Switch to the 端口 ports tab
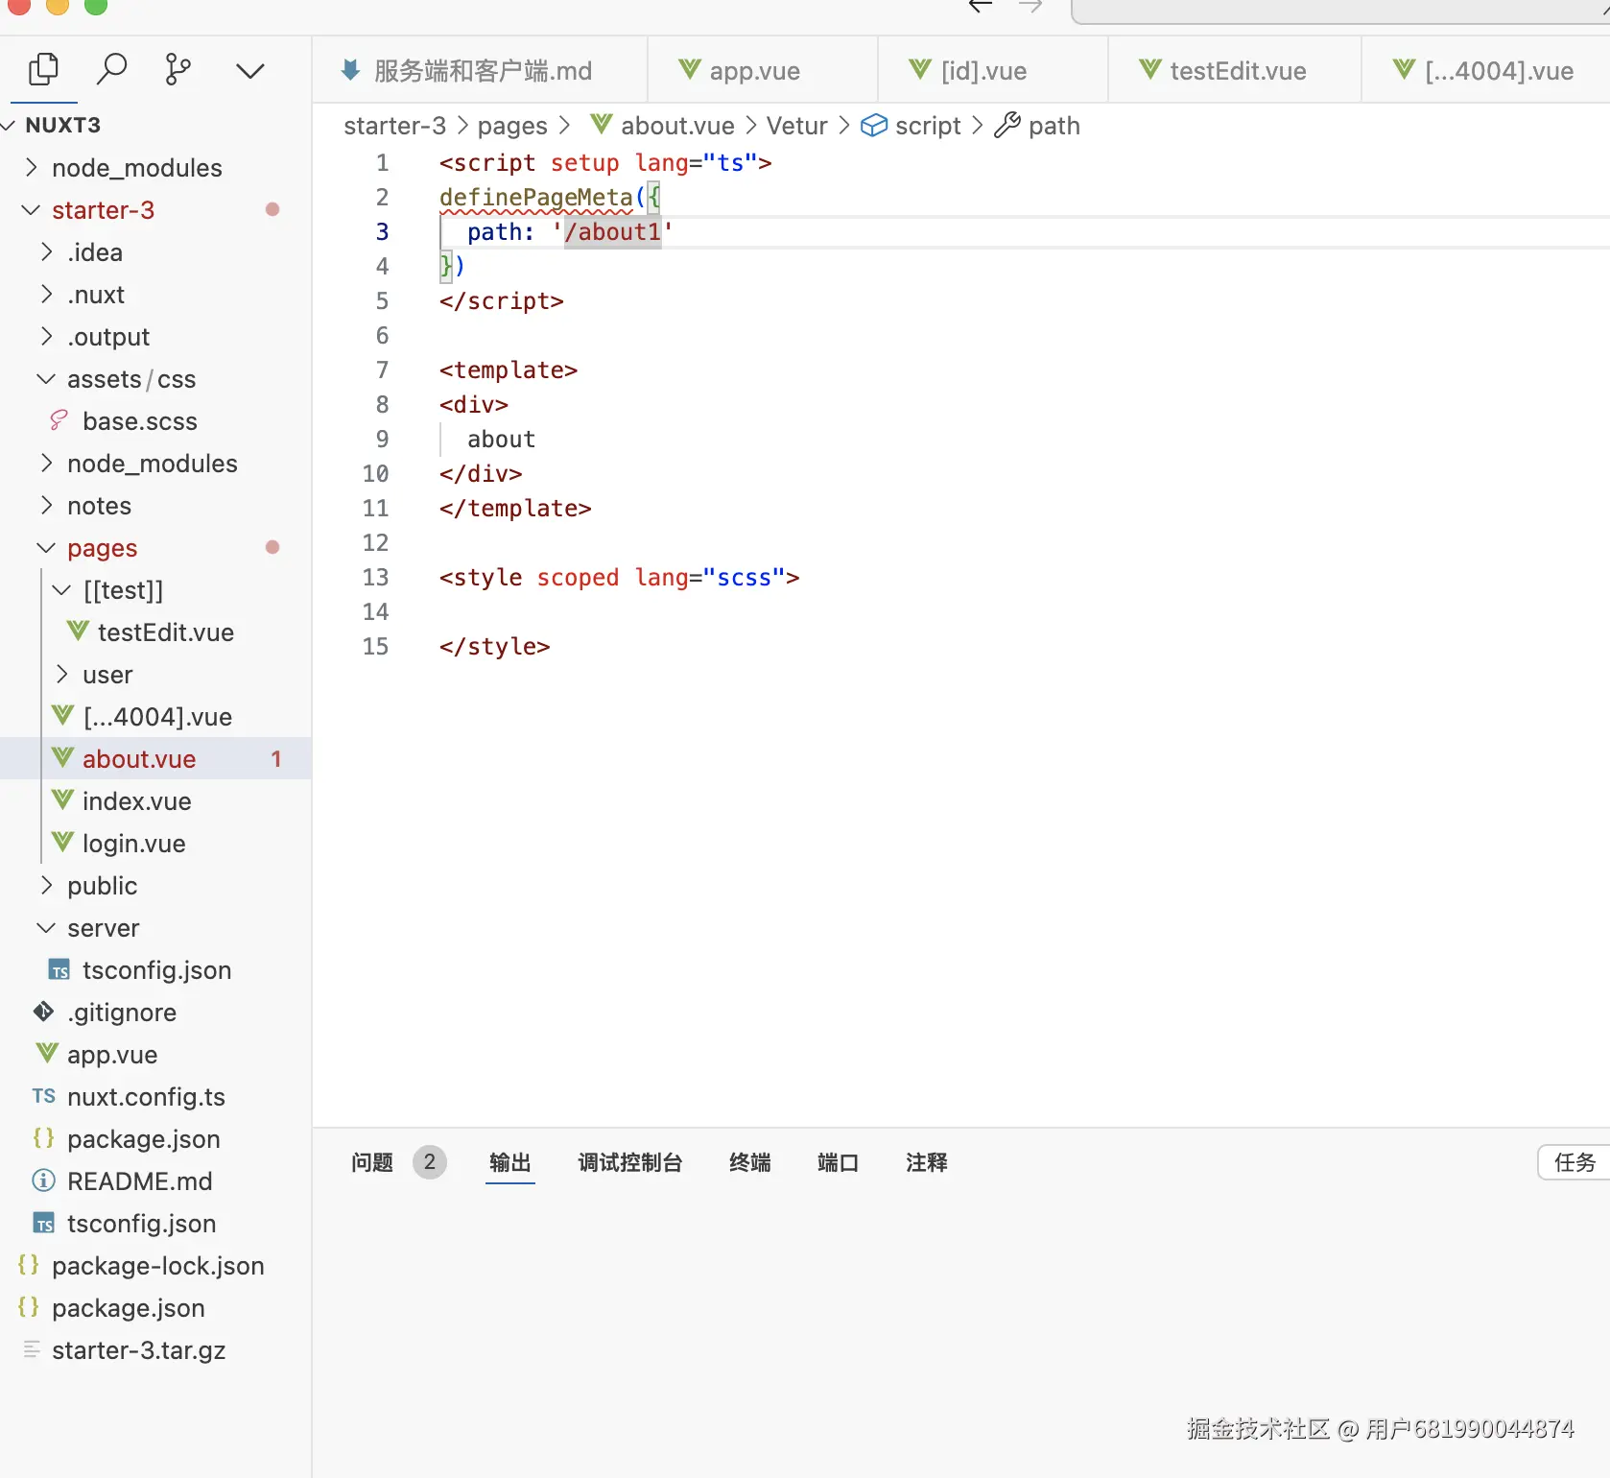This screenshot has width=1610, height=1478. (x=839, y=1162)
